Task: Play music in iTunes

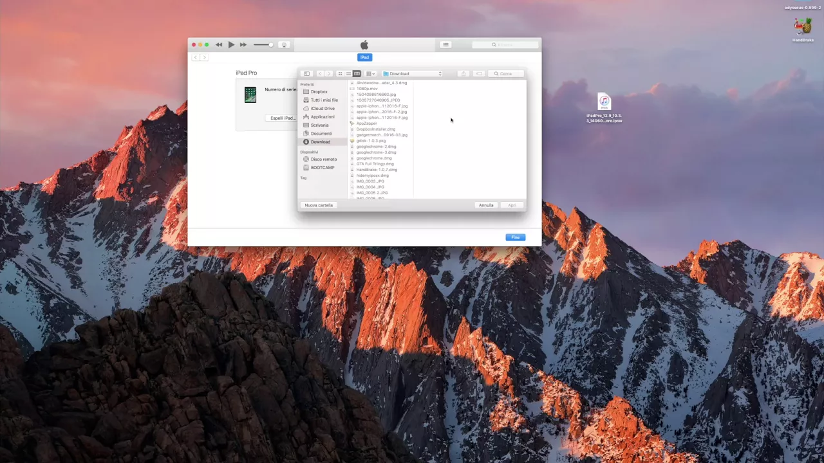Action: click(231, 44)
